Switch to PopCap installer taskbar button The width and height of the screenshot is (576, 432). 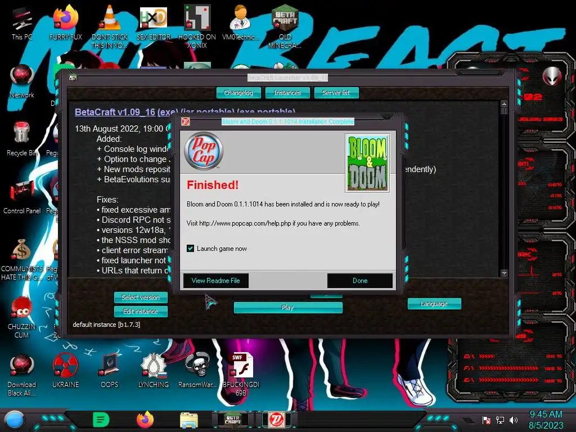pos(277,420)
